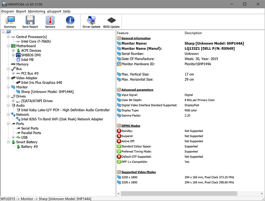Screen dimensions: 265x201
Task: Click the card icon for Intel Iris Plus Graphics 640
Action: point(18,83)
